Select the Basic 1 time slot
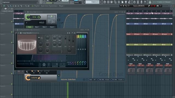 [x=37, y=27]
